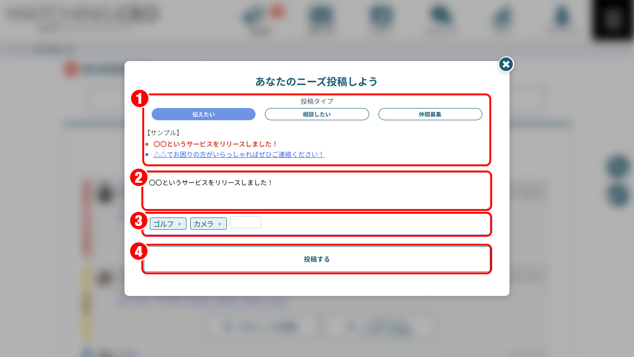634x357 pixels.
Task: Remove the カメラ tag
Action: tap(219, 224)
